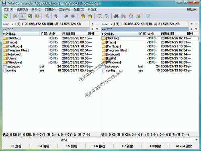
Task: Open FTP connect toolbar icon
Action: click(99, 16)
